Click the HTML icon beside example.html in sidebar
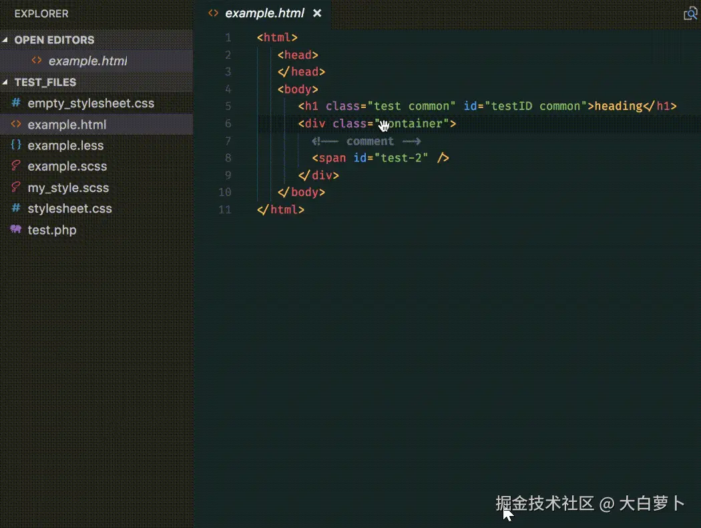The image size is (701, 528). pos(16,125)
